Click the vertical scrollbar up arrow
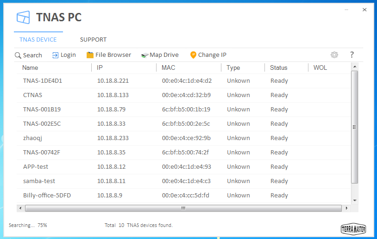This screenshot has width=377, height=239. 355,67
